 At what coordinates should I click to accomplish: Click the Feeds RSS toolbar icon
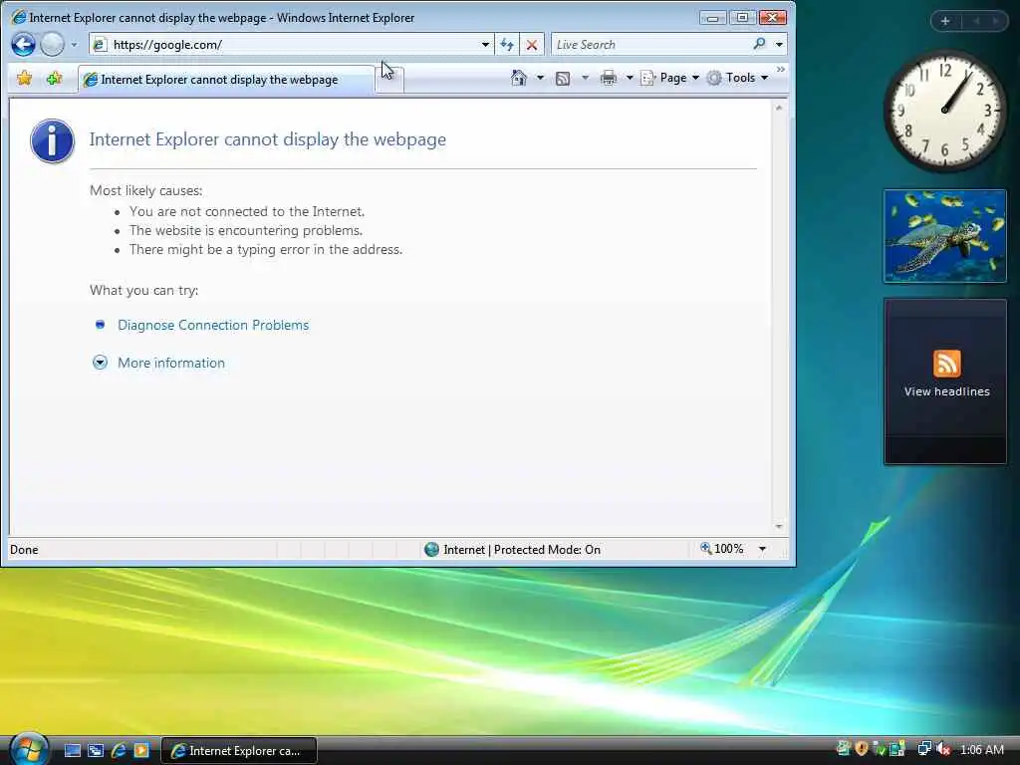tap(563, 78)
